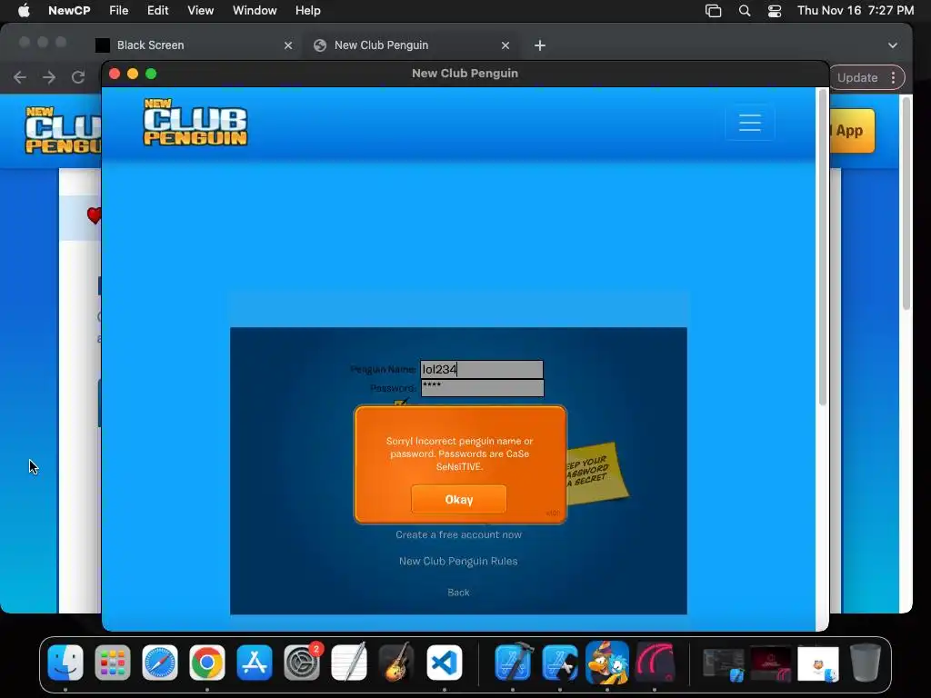This screenshot has height=698, width=931.
Task: Open the File menu
Action: point(119,11)
